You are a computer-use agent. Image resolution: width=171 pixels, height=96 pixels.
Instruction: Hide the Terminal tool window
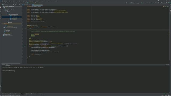point(169,65)
